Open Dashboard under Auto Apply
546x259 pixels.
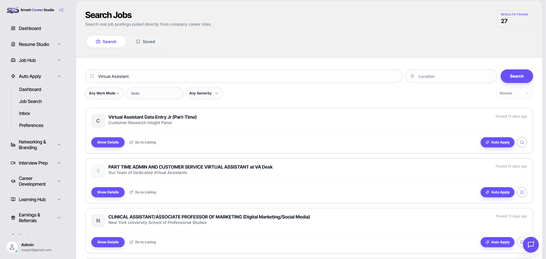pyautogui.click(x=30, y=89)
